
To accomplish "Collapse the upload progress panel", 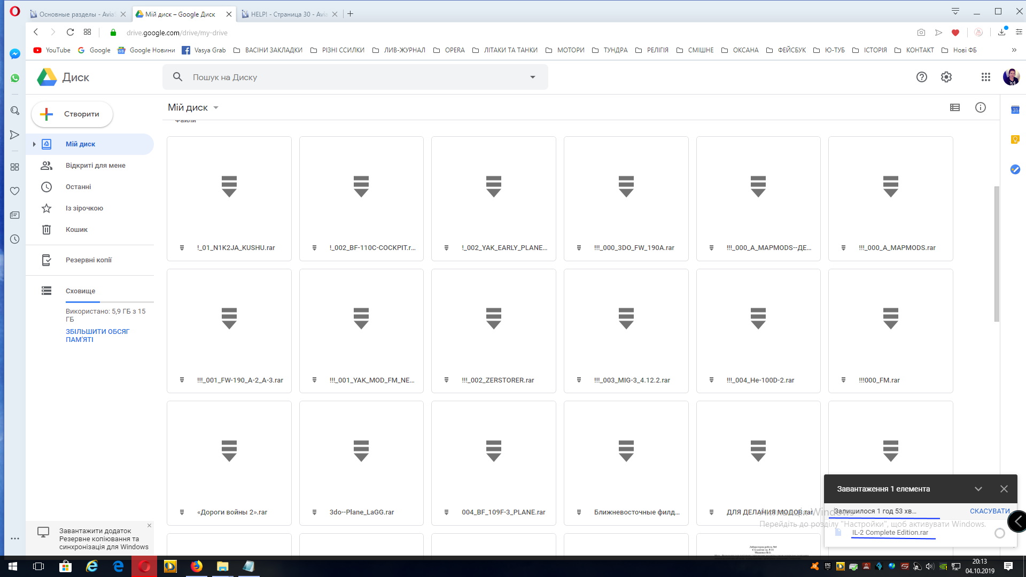I will click(x=978, y=489).
